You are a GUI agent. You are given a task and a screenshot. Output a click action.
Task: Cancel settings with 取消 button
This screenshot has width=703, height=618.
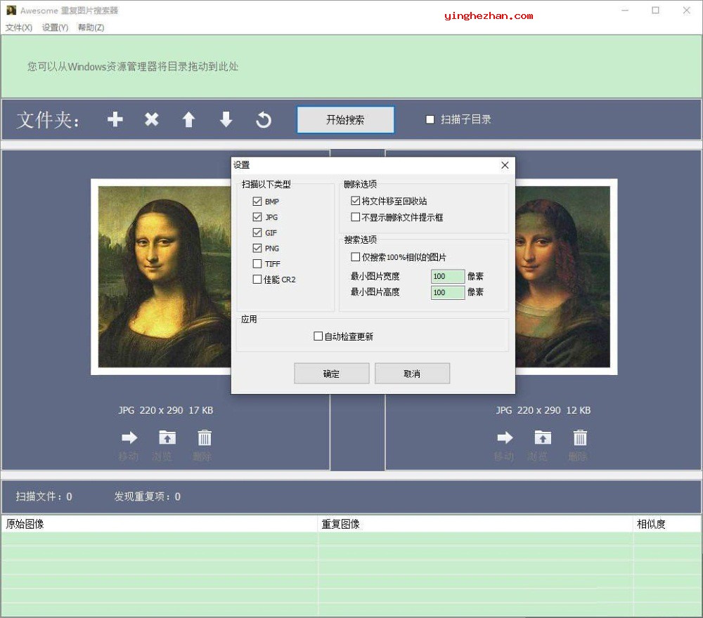coord(412,374)
